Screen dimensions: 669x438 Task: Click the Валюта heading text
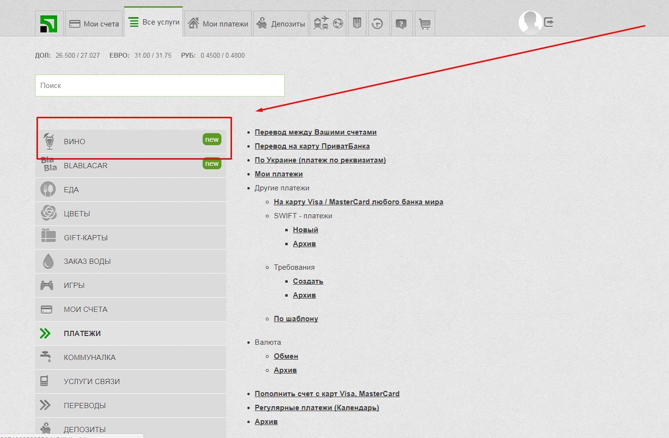pos(268,342)
